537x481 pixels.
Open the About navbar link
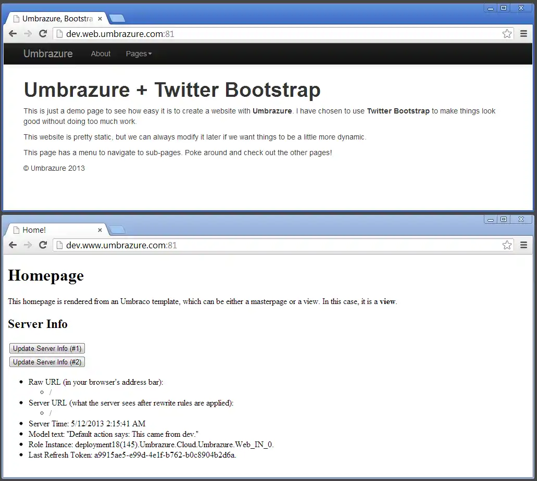point(101,54)
